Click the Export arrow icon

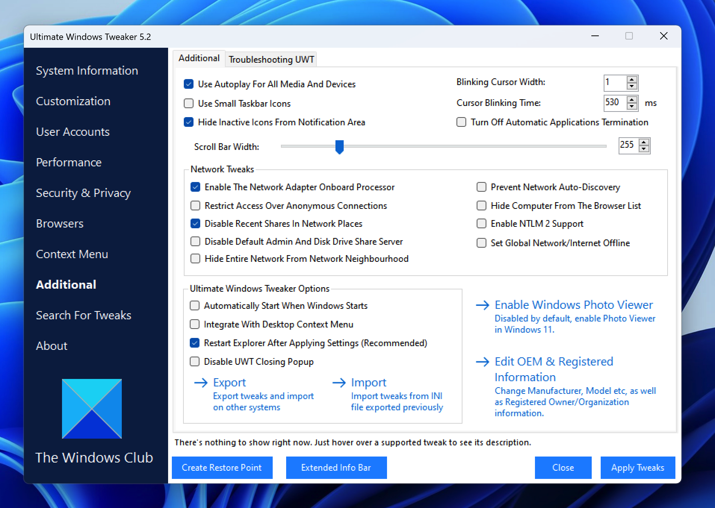pyautogui.click(x=201, y=383)
